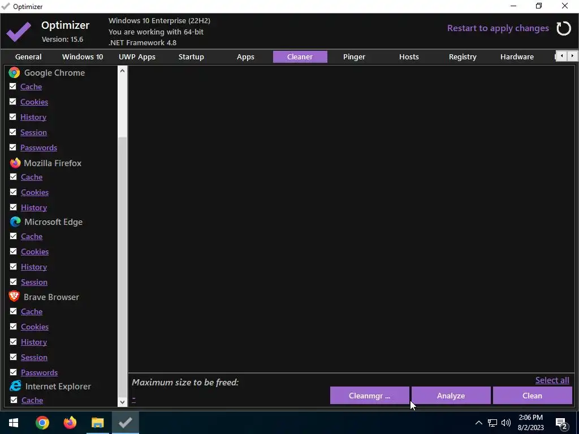Open the volume tray icon
The width and height of the screenshot is (579, 434).
pyautogui.click(x=506, y=423)
